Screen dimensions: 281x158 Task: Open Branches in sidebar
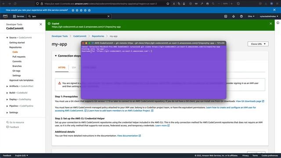pos(17,66)
